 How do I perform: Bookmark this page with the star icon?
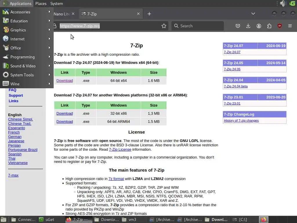164,26
